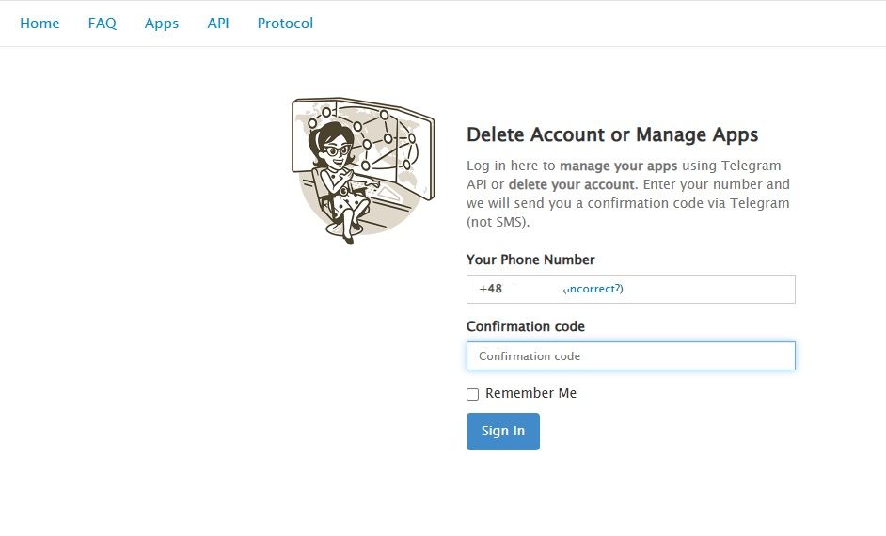Click the Sign In button
The image size is (886, 536).
click(x=503, y=432)
